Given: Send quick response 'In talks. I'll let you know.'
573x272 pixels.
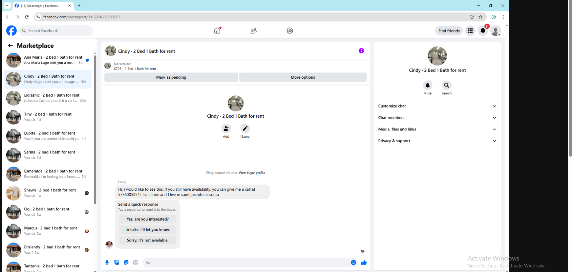Looking at the screenshot, I should point(148,230).
